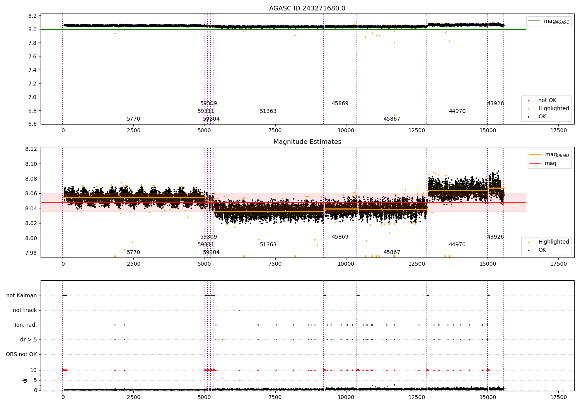Click obsid label 5770 in AGASC ID plot

pyautogui.click(x=133, y=119)
